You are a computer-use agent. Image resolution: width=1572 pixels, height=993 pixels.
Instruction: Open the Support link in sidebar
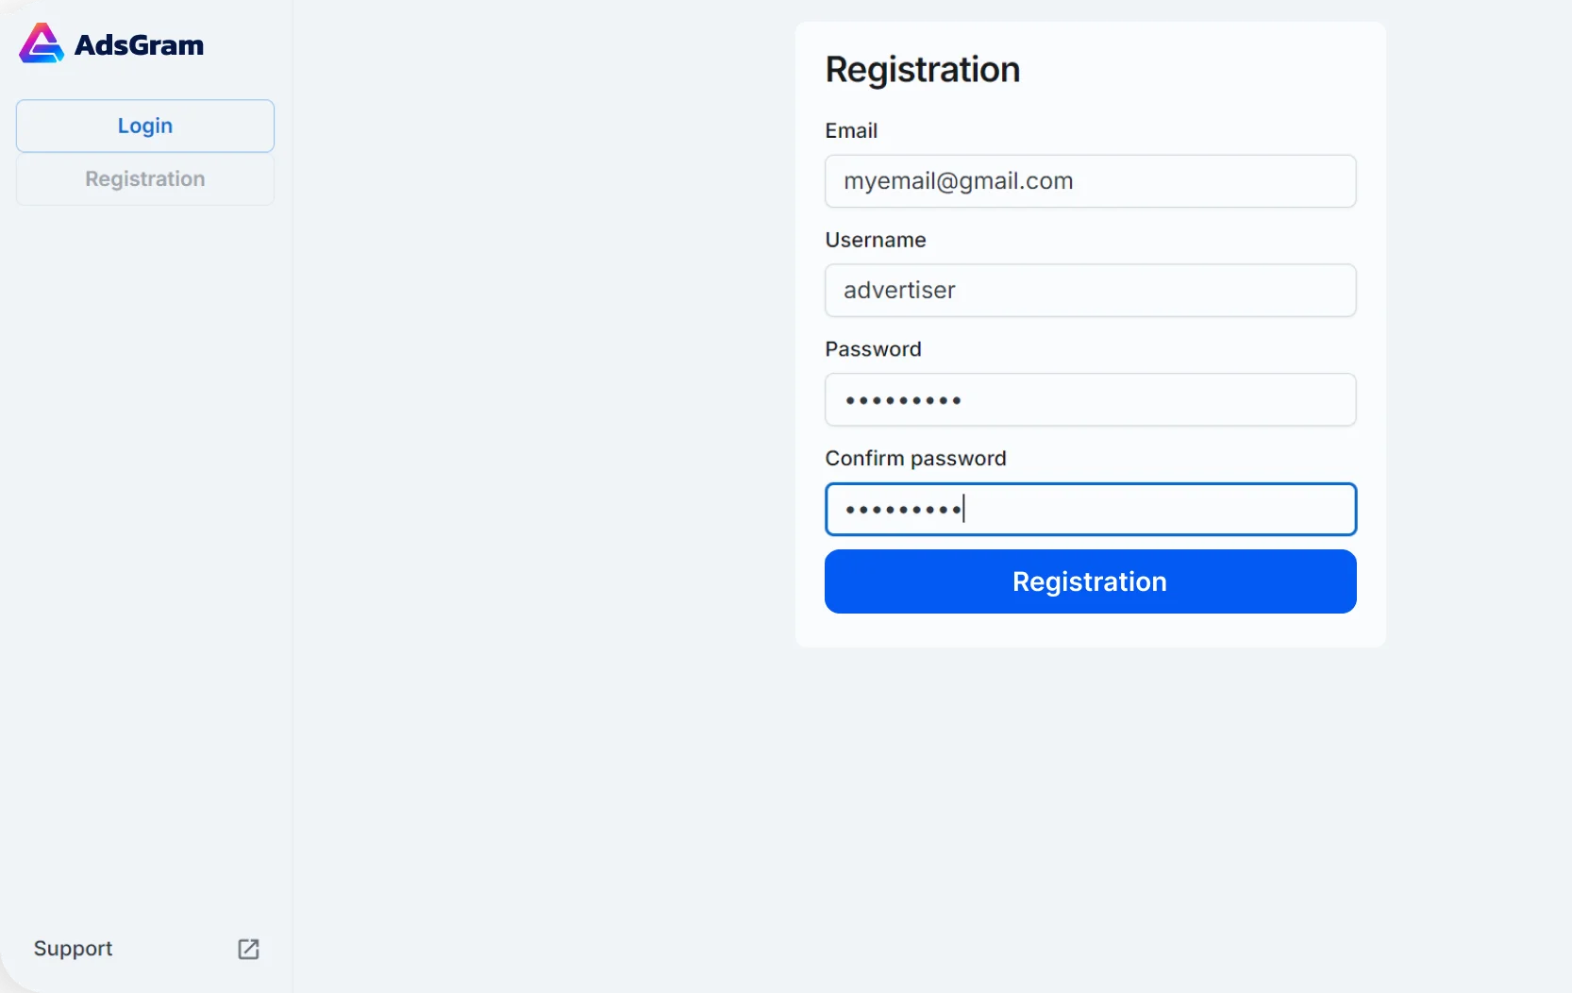tap(73, 949)
